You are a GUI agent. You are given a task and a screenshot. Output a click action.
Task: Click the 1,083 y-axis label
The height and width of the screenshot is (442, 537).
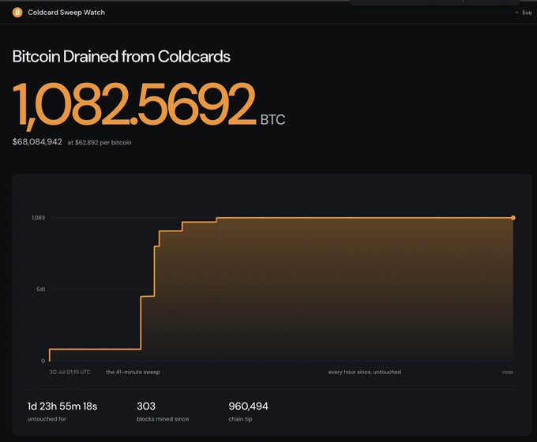coord(39,218)
